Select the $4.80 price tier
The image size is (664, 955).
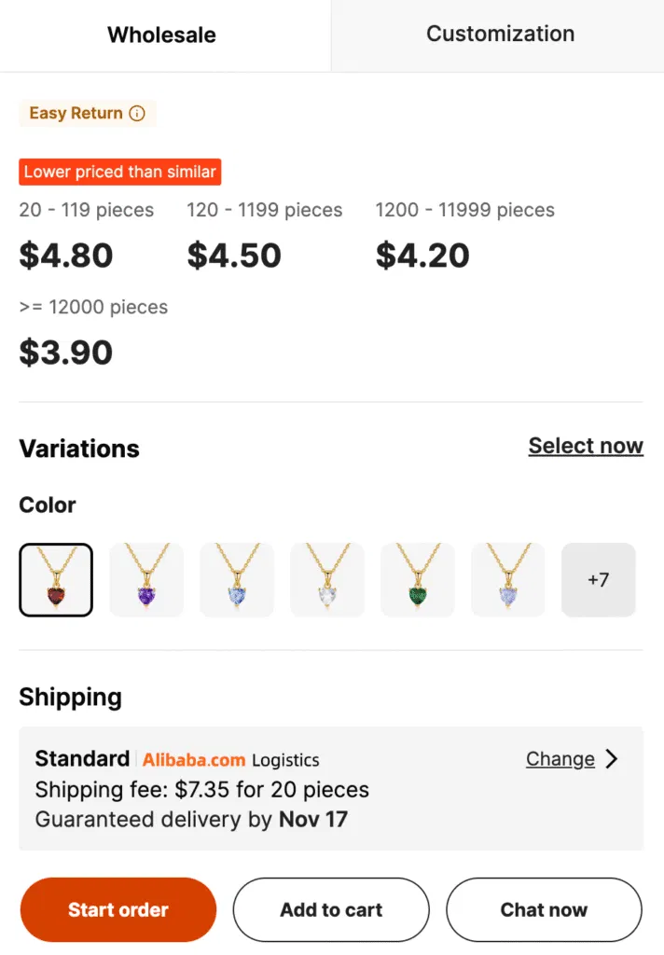[65, 256]
